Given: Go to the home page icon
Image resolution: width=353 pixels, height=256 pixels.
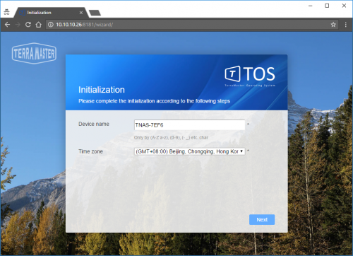Looking at the screenshot, I should [39, 25].
